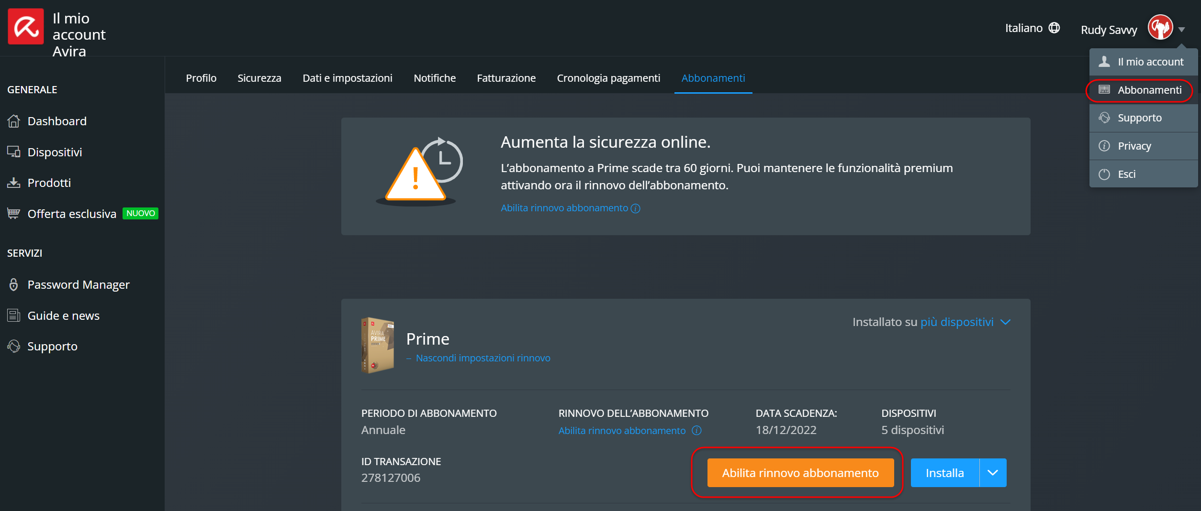Click Abilita rinnovo abbonamento link in banner
Screen dimensions: 1201x511
click(564, 208)
